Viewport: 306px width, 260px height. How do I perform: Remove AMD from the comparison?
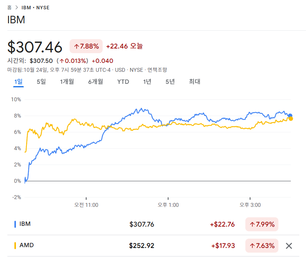tap(289, 246)
